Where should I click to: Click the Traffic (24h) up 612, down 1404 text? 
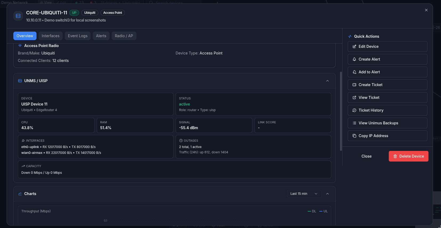(204, 152)
